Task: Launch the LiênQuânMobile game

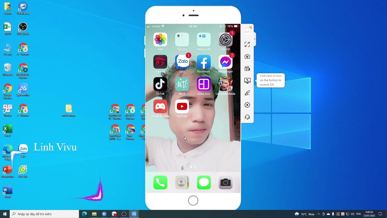Action: [x=226, y=84]
